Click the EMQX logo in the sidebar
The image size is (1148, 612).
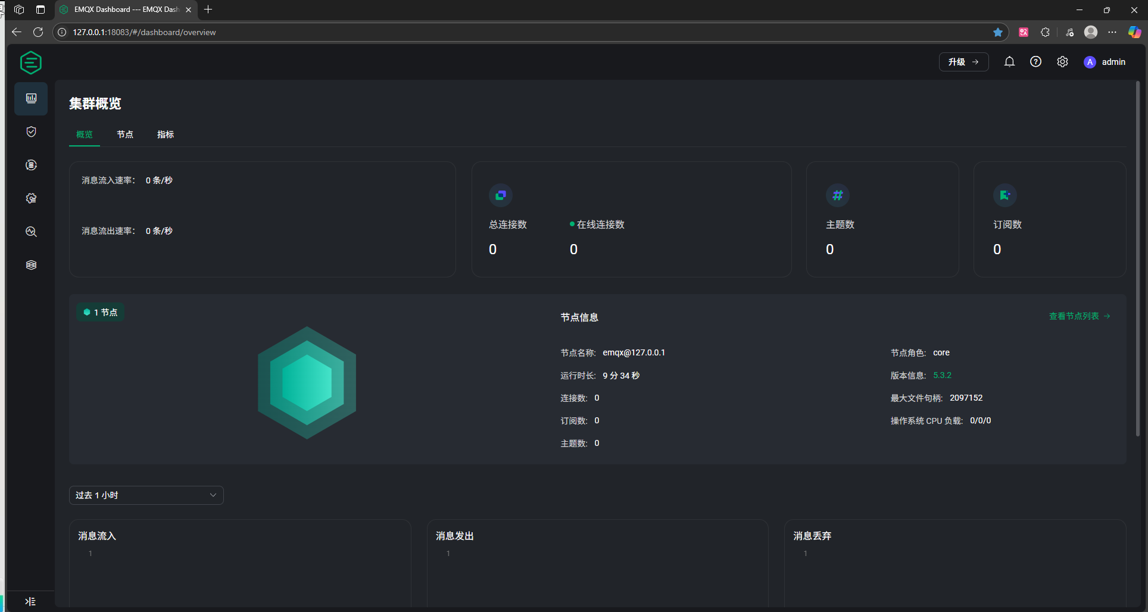point(30,63)
